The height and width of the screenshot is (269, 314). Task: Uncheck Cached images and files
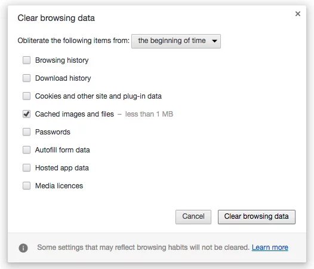(x=26, y=114)
